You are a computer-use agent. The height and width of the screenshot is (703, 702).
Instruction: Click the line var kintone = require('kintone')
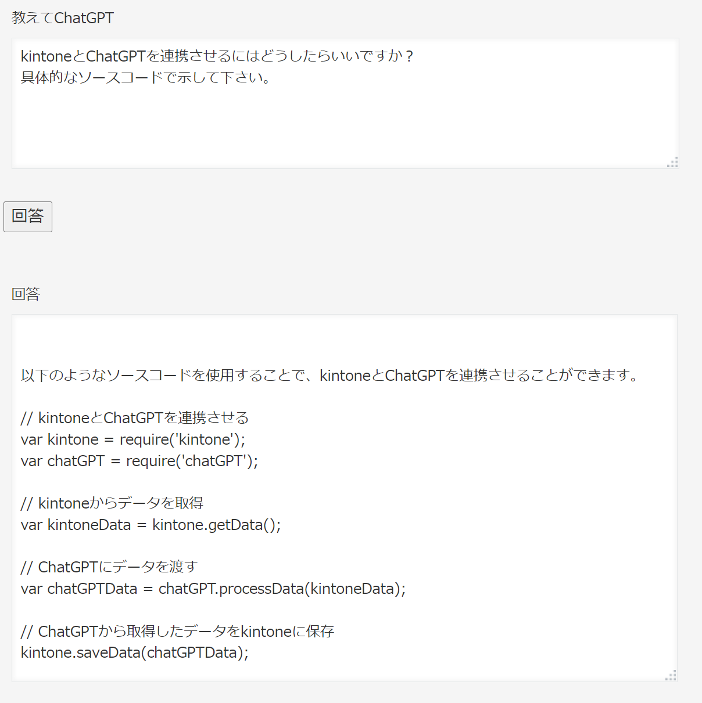tap(133, 439)
